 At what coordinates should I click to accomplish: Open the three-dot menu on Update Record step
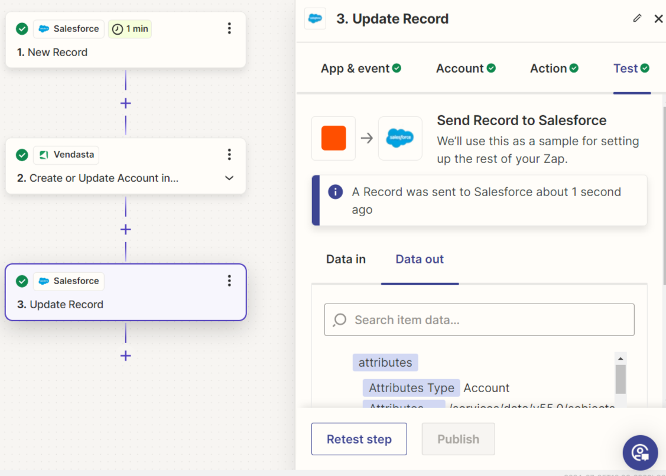pos(229,281)
